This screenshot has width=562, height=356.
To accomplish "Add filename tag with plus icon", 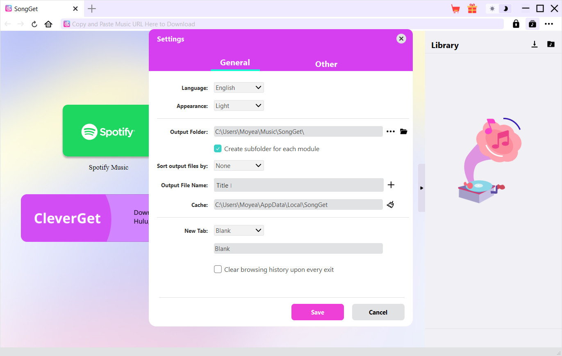I will tap(391, 185).
